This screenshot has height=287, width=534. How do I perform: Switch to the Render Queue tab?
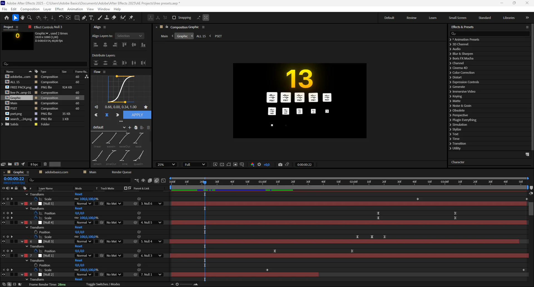point(122,172)
